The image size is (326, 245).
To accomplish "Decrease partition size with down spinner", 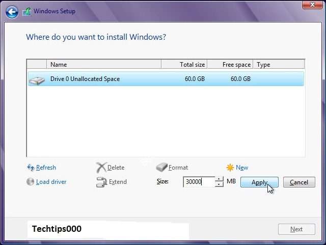I will 219,184.
